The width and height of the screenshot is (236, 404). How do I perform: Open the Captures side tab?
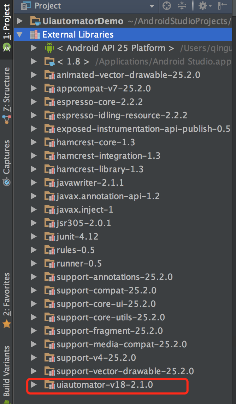coord(6,163)
